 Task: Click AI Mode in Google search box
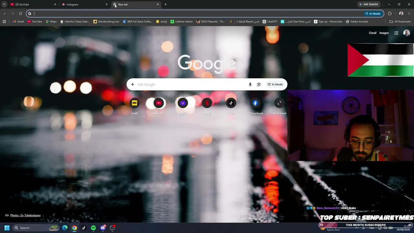pos(275,84)
